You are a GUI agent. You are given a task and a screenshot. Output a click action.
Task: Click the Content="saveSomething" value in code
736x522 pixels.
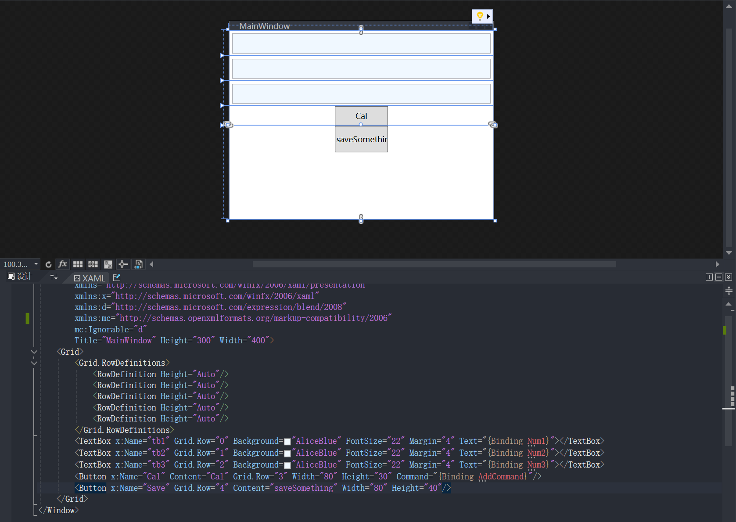[x=304, y=488]
